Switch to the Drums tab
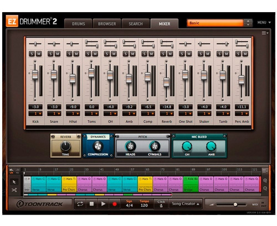The height and width of the screenshot is (226, 277). click(x=78, y=24)
